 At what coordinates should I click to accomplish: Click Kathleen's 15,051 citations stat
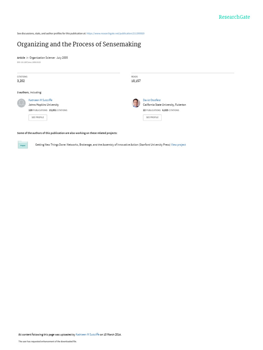(x=58, y=110)
